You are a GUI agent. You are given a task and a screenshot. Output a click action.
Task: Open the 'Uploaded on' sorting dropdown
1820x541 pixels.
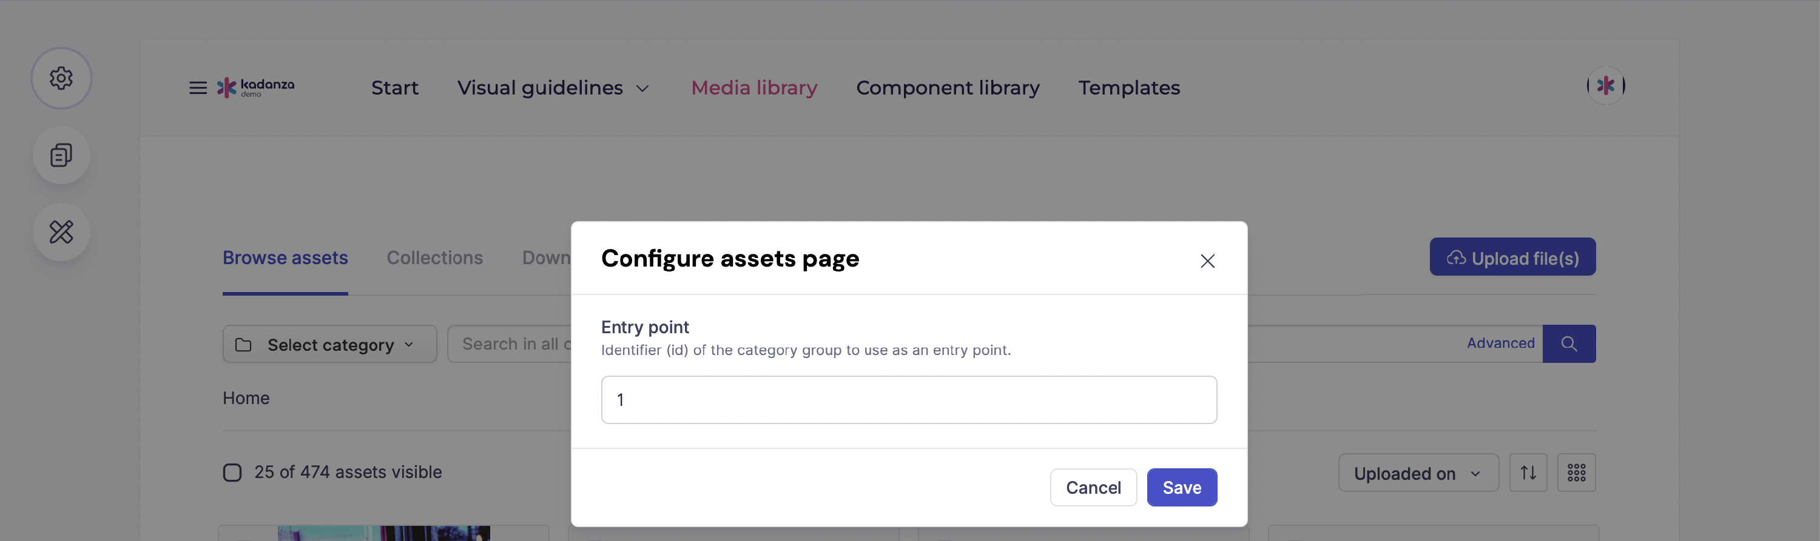pyautogui.click(x=1417, y=473)
